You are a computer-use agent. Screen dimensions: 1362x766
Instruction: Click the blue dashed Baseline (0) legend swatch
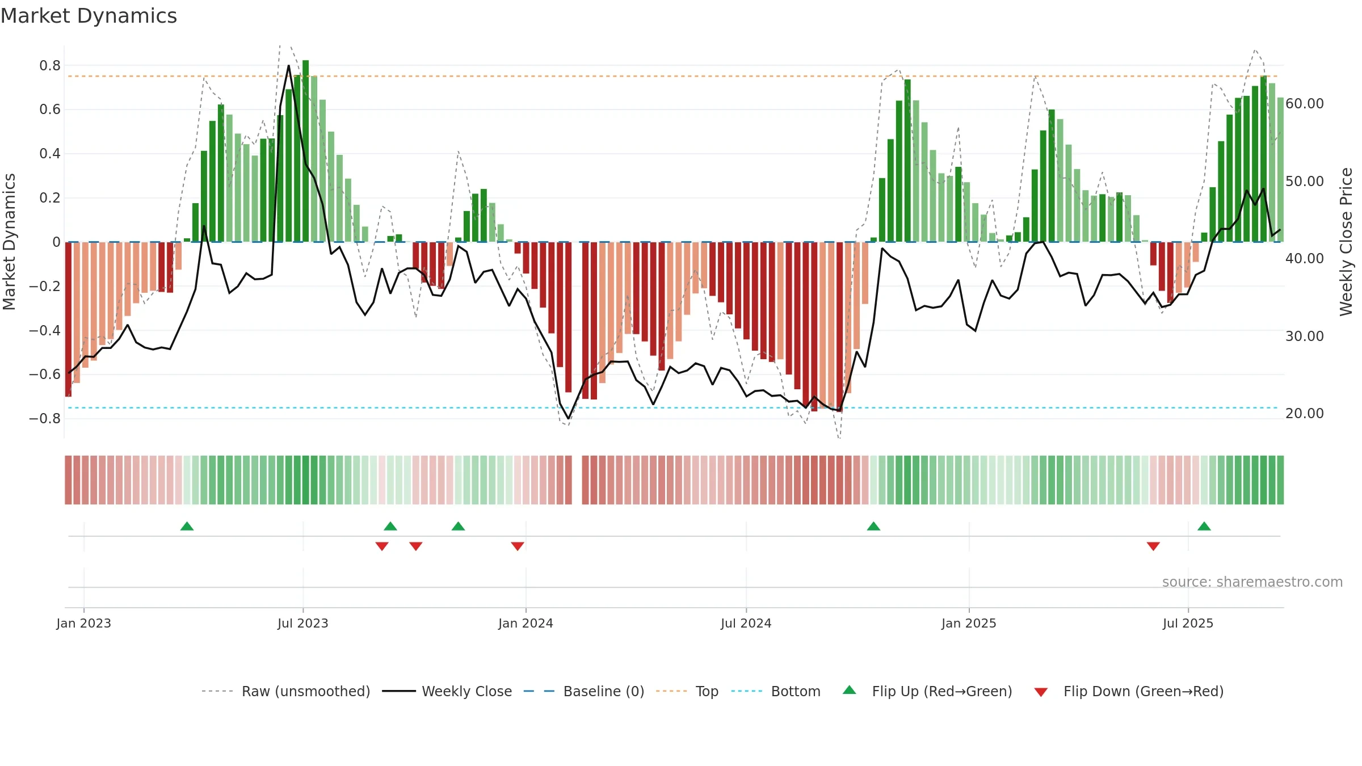[539, 691]
